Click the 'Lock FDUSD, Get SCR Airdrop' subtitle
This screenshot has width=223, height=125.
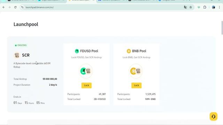(x=86, y=57)
